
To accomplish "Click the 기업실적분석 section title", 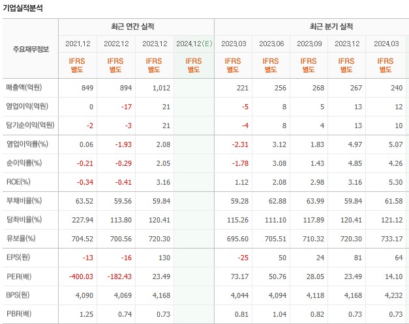I will tap(22, 8).
